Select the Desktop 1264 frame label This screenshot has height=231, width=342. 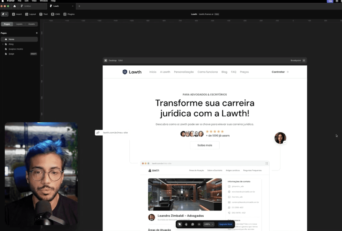115,61
